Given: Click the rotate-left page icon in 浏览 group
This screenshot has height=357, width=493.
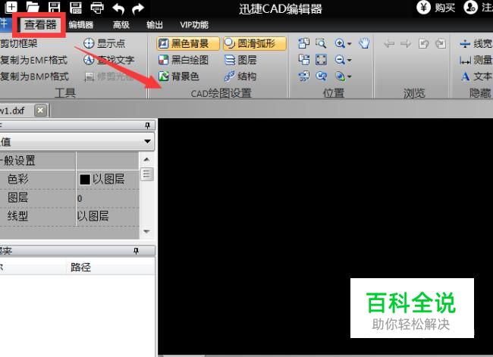Looking at the screenshot, I should 423,43.
